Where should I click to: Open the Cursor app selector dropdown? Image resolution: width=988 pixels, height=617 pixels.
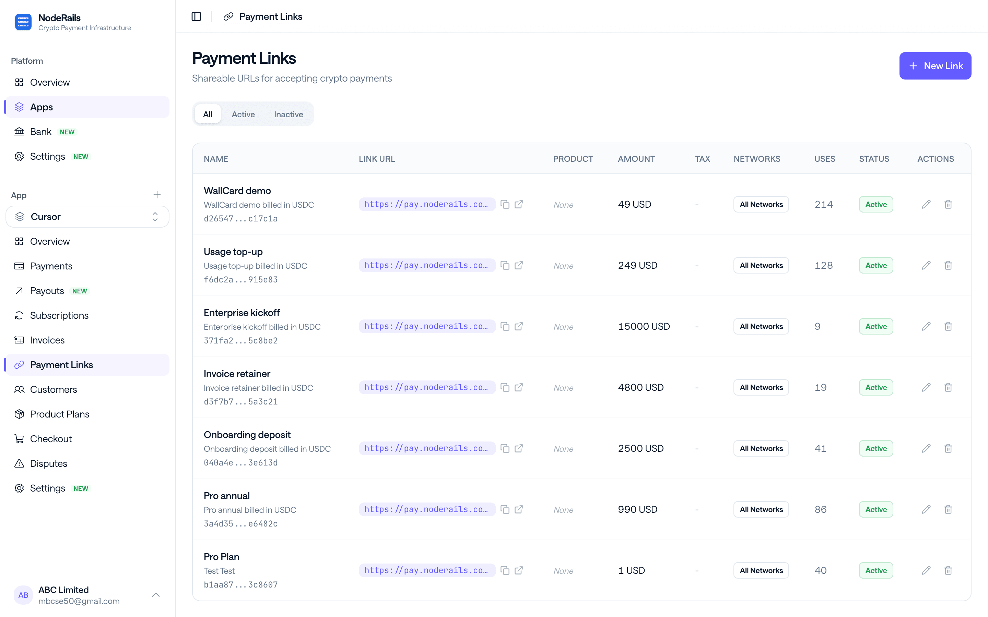coord(87,217)
